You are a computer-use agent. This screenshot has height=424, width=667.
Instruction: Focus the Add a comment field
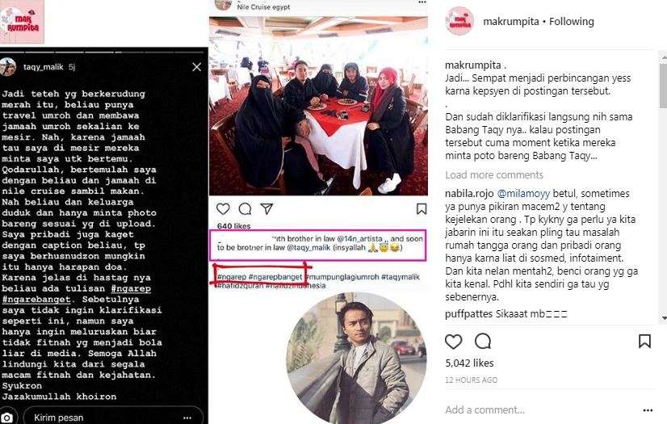(540, 410)
